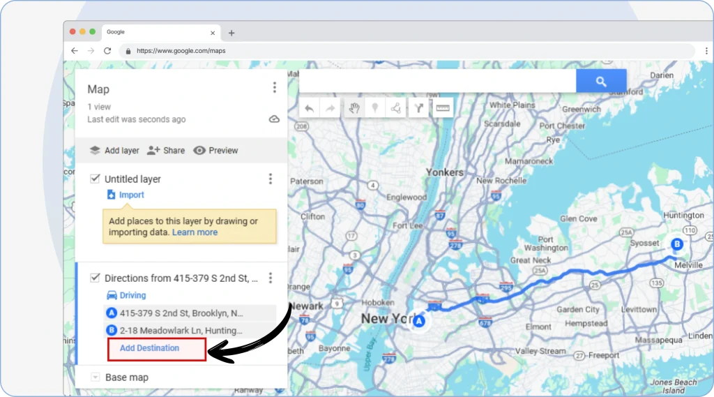Click the undo arrow in map toolbar
The height and width of the screenshot is (397, 714).
point(309,108)
